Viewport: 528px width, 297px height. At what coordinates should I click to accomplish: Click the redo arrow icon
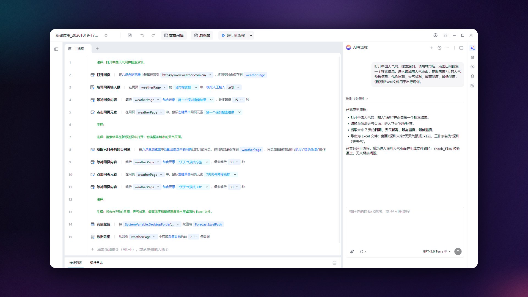153,35
